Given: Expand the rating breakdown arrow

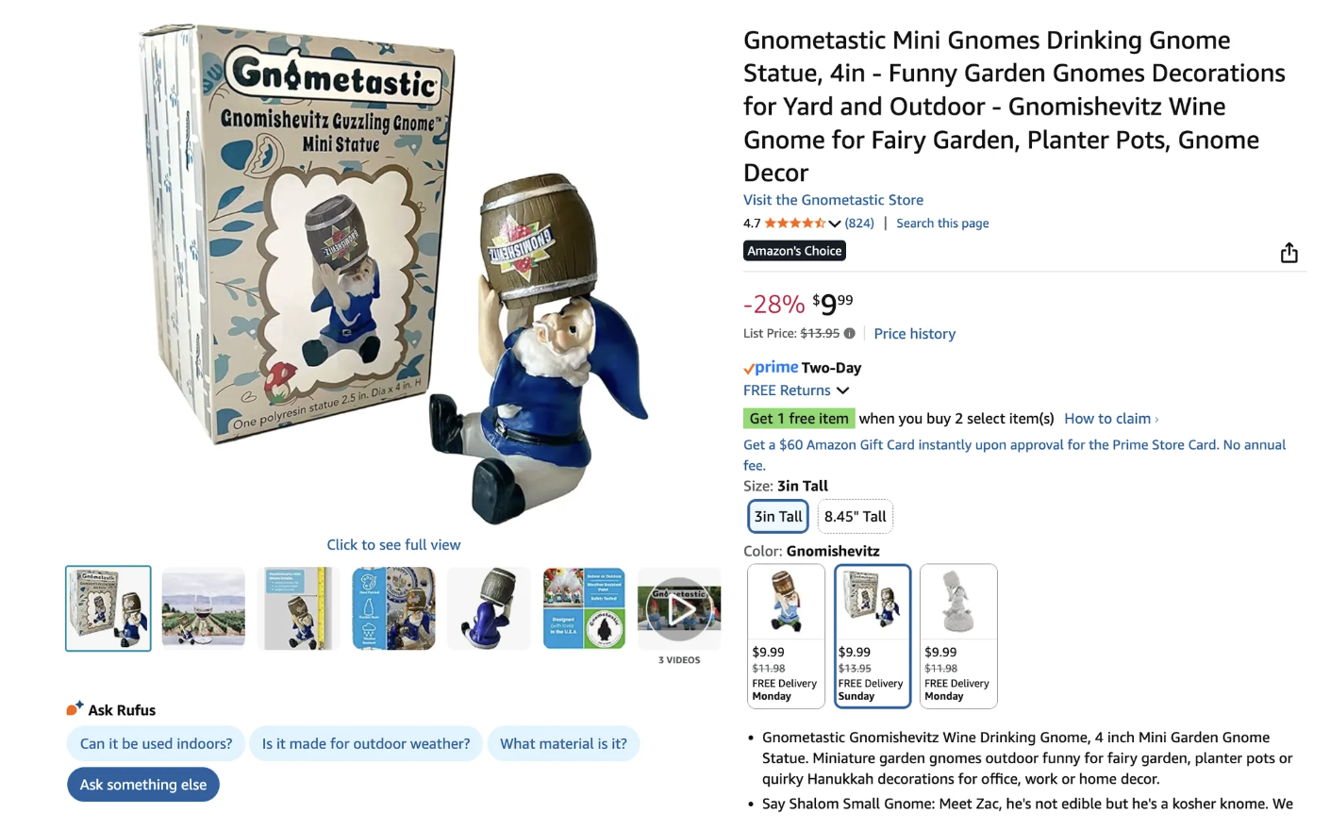Looking at the screenshot, I should tap(835, 224).
